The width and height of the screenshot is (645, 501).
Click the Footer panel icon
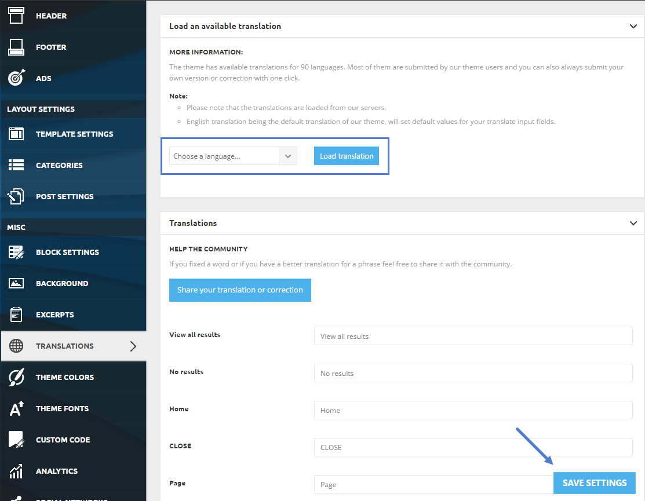(16, 47)
